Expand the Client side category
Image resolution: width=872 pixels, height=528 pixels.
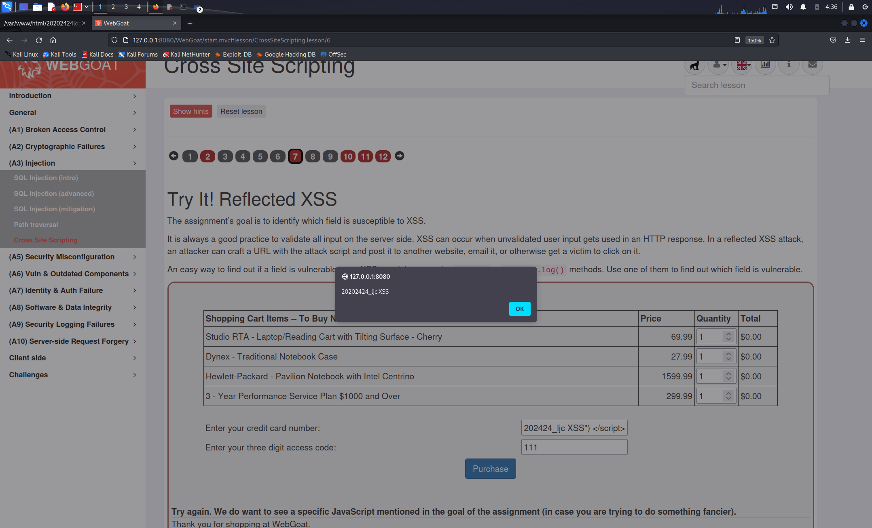click(73, 358)
